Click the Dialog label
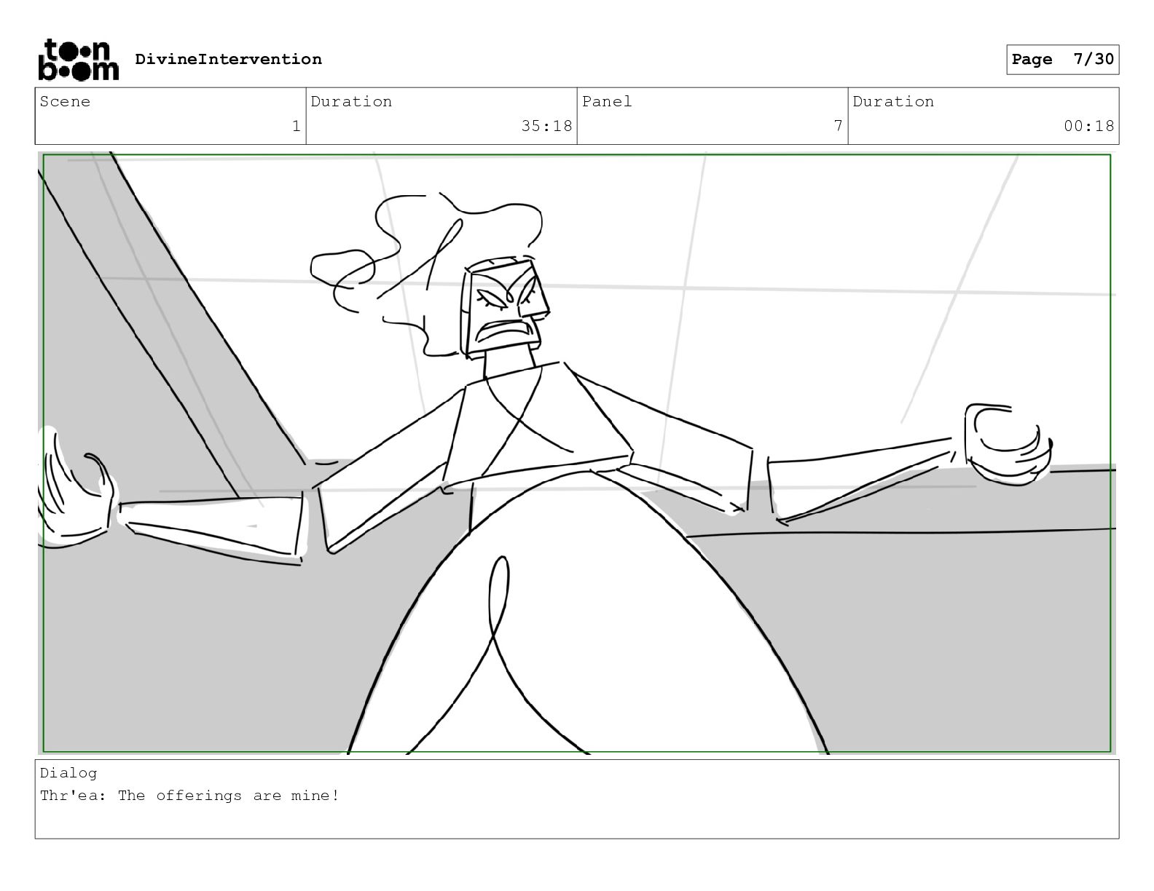Screen dimensions: 1154x891 point(68,773)
